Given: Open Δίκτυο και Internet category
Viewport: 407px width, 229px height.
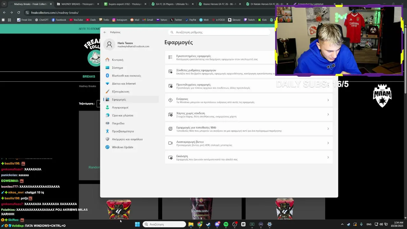Looking at the screenshot, I should (131, 84).
